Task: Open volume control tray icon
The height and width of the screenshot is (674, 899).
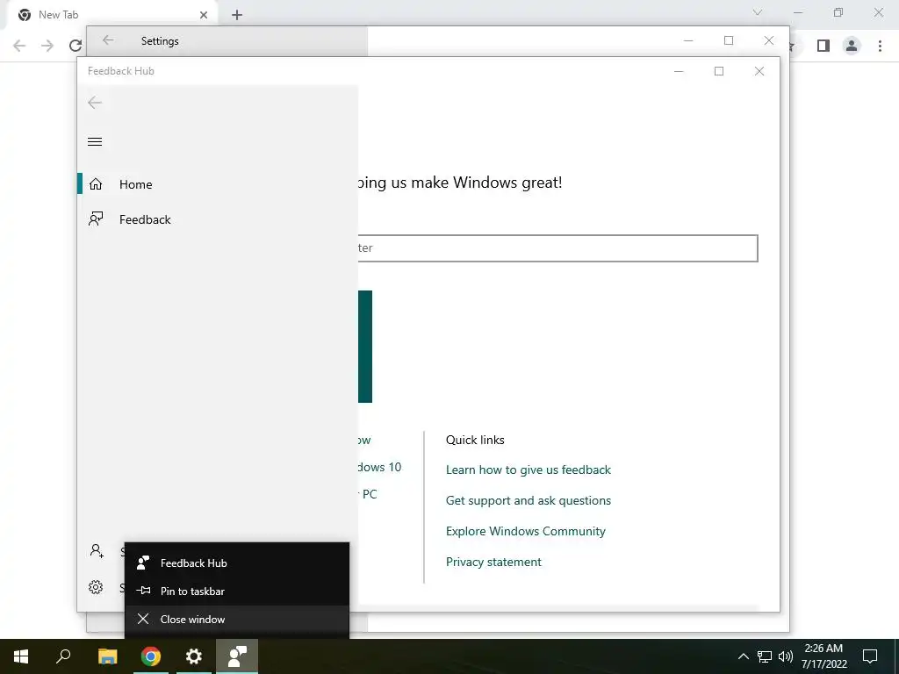Action: point(786,656)
